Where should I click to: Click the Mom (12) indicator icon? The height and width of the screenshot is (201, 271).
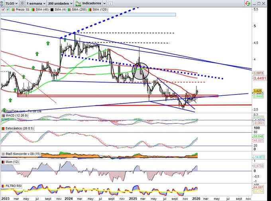pyautogui.click(x=2, y=162)
